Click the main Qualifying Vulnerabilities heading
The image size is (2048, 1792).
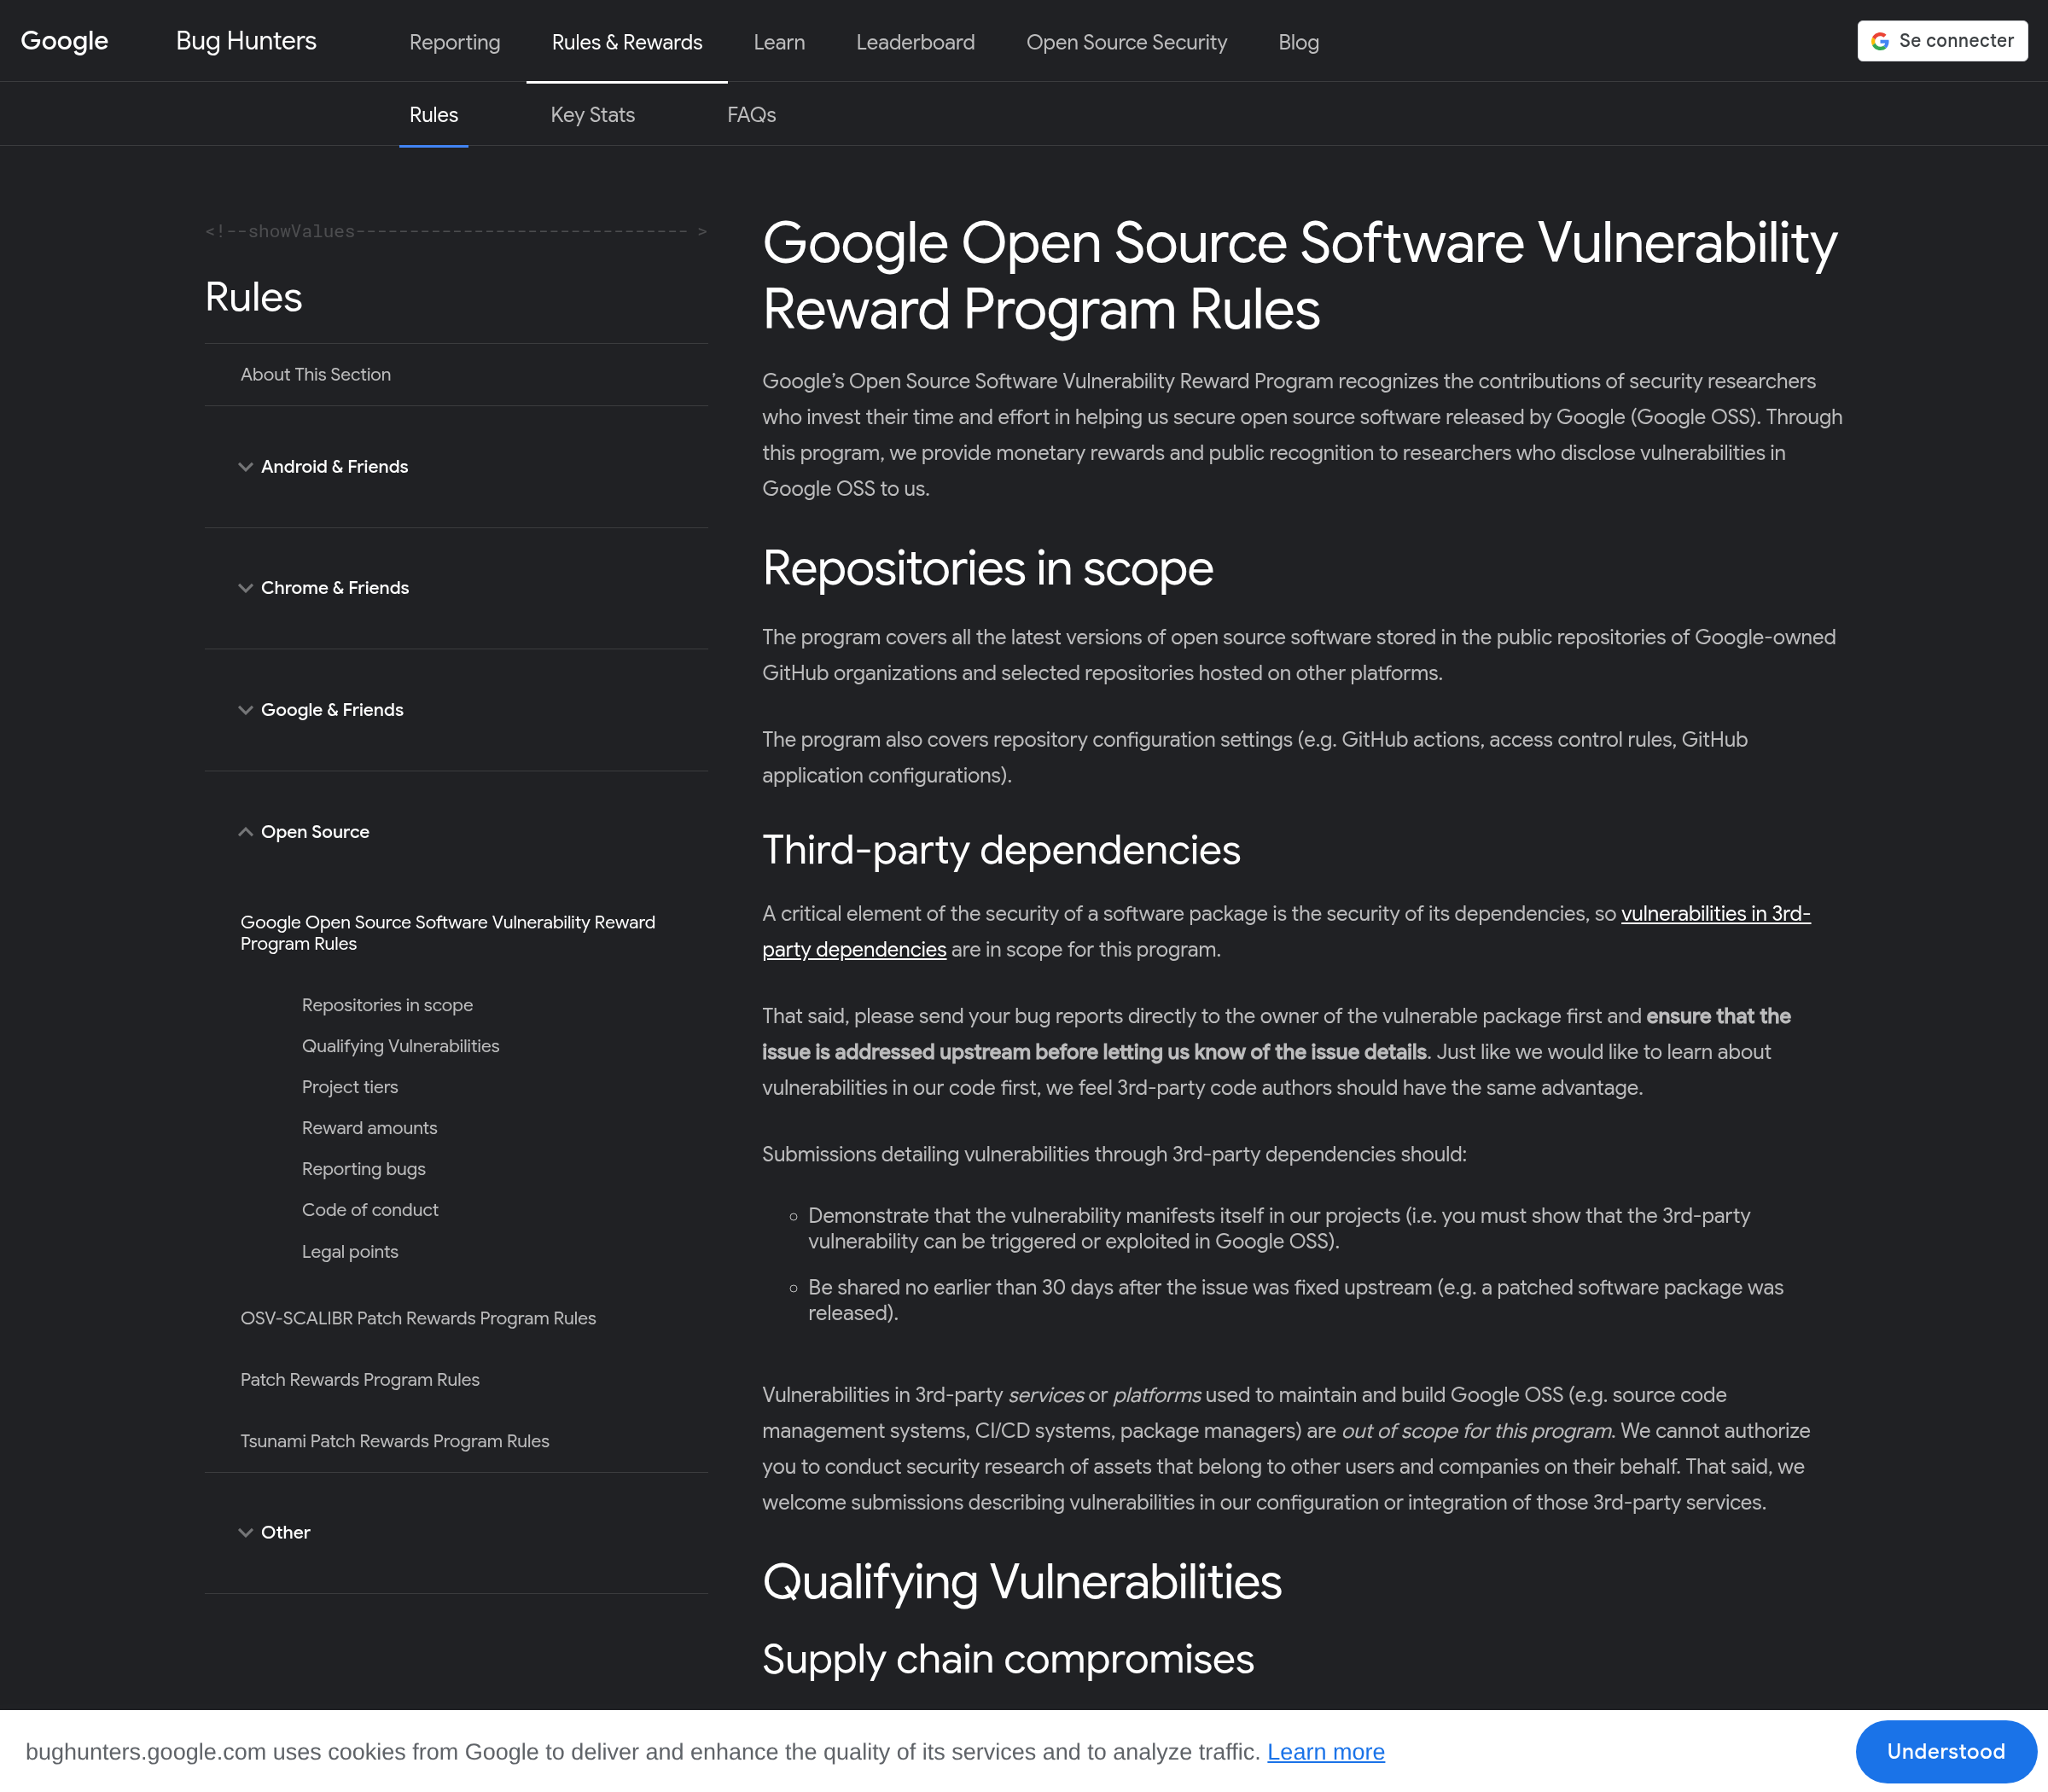pyautogui.click(x=1022, y=1582)
